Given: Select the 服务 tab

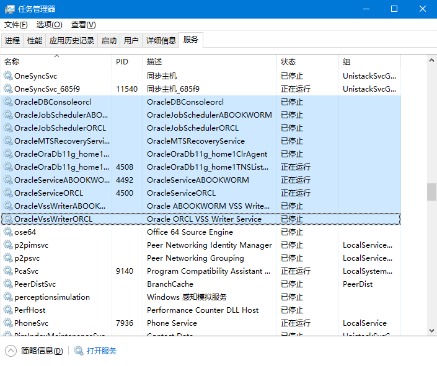Looking at the screenshot, I should (191, 40).
